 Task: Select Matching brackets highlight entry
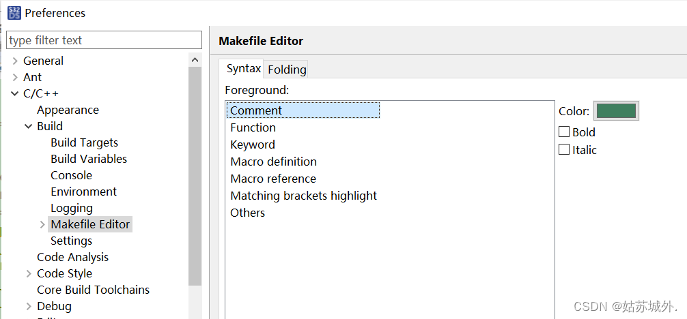[x=304, y=196]
